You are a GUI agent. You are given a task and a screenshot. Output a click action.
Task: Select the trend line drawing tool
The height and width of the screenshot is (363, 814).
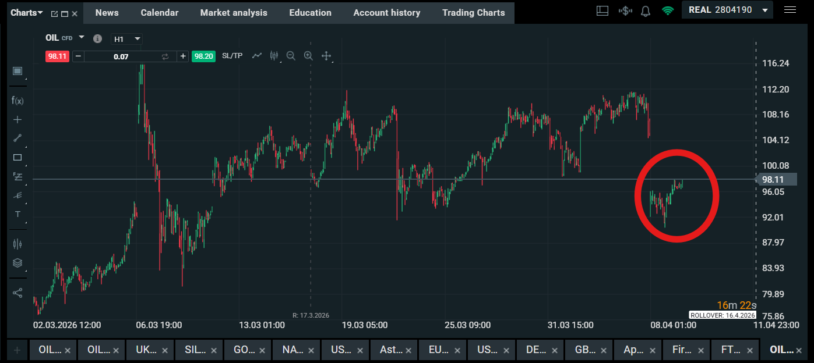coord(17,138)
